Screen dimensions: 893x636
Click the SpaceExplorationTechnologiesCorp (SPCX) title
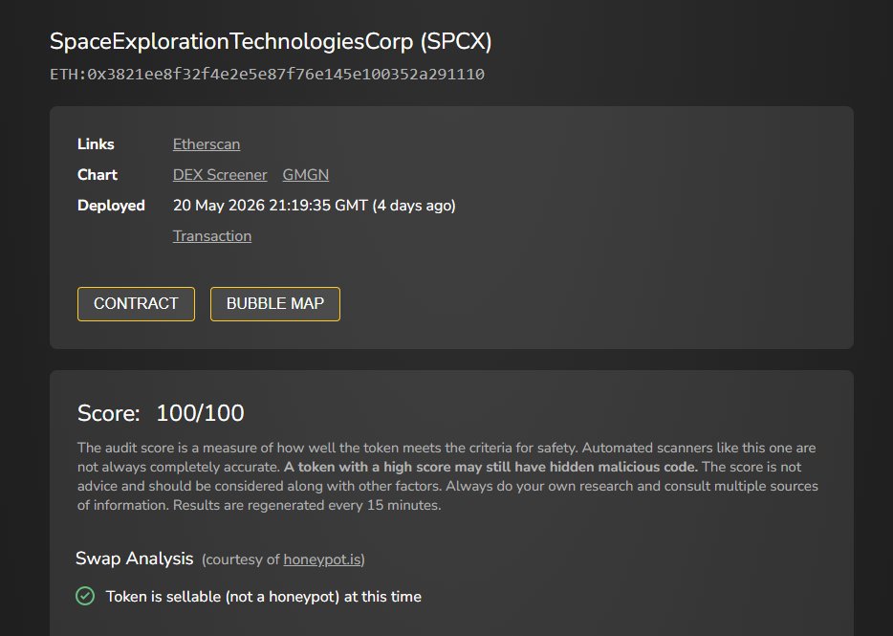tap(271, 41)
